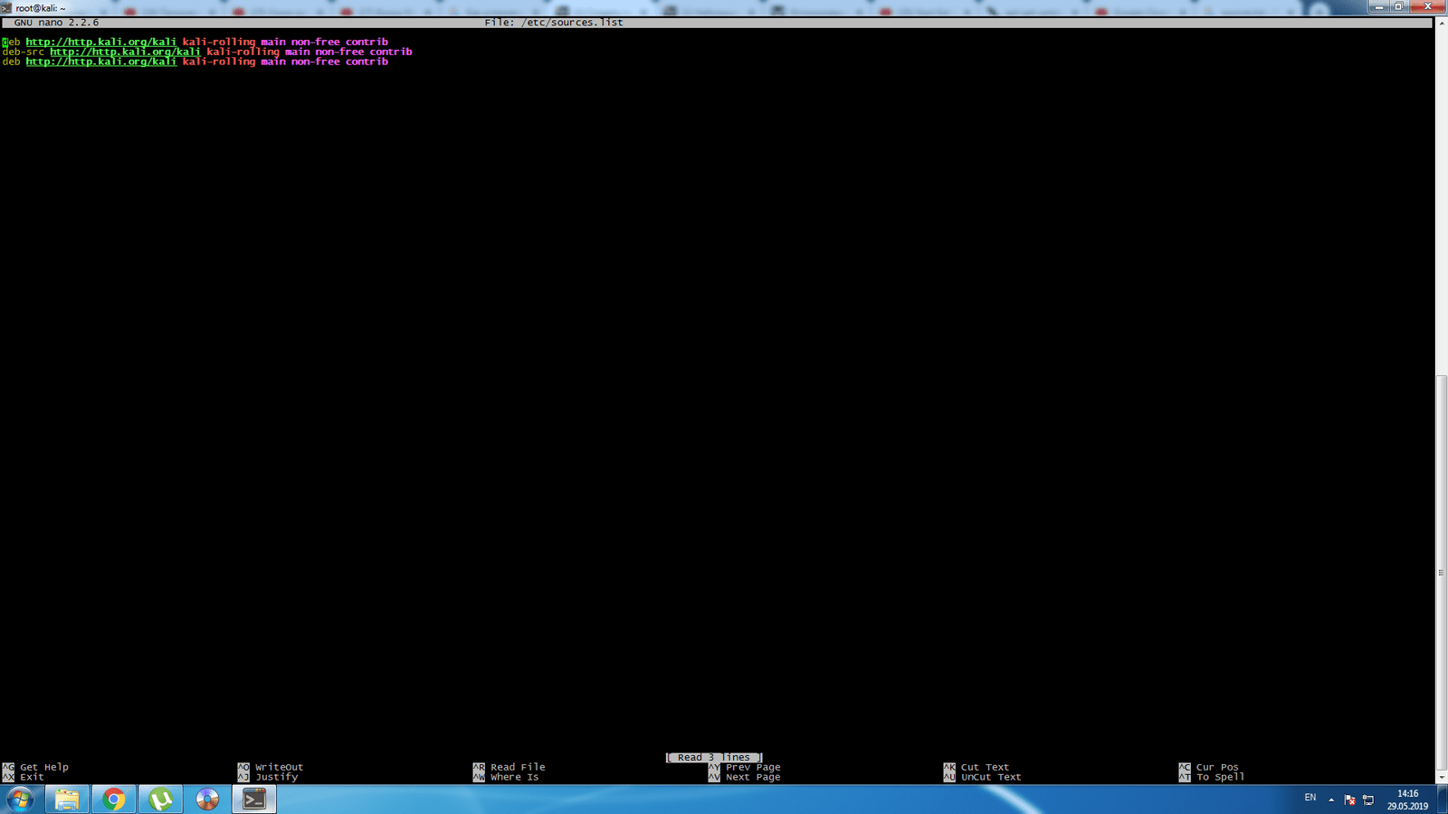Click the 'UnCut Text' shortcut label
The image size is (1448, 814).
[991, 777]
